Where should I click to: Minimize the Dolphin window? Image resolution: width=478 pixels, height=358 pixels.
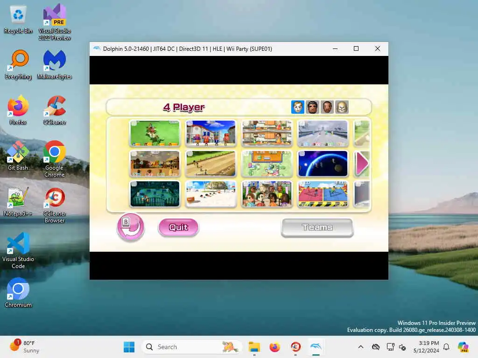click(x=335, y=48)
